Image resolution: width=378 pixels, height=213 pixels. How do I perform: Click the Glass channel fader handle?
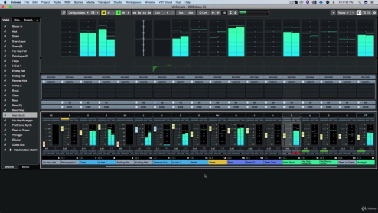coord(210,129)
